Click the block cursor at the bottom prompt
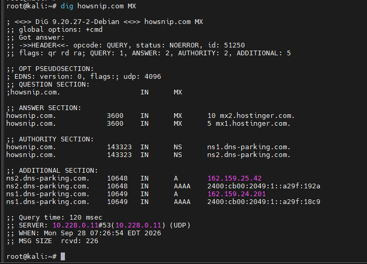Image resolution: width=367 pixels, height=264 pixels. [x=63, y=257]
